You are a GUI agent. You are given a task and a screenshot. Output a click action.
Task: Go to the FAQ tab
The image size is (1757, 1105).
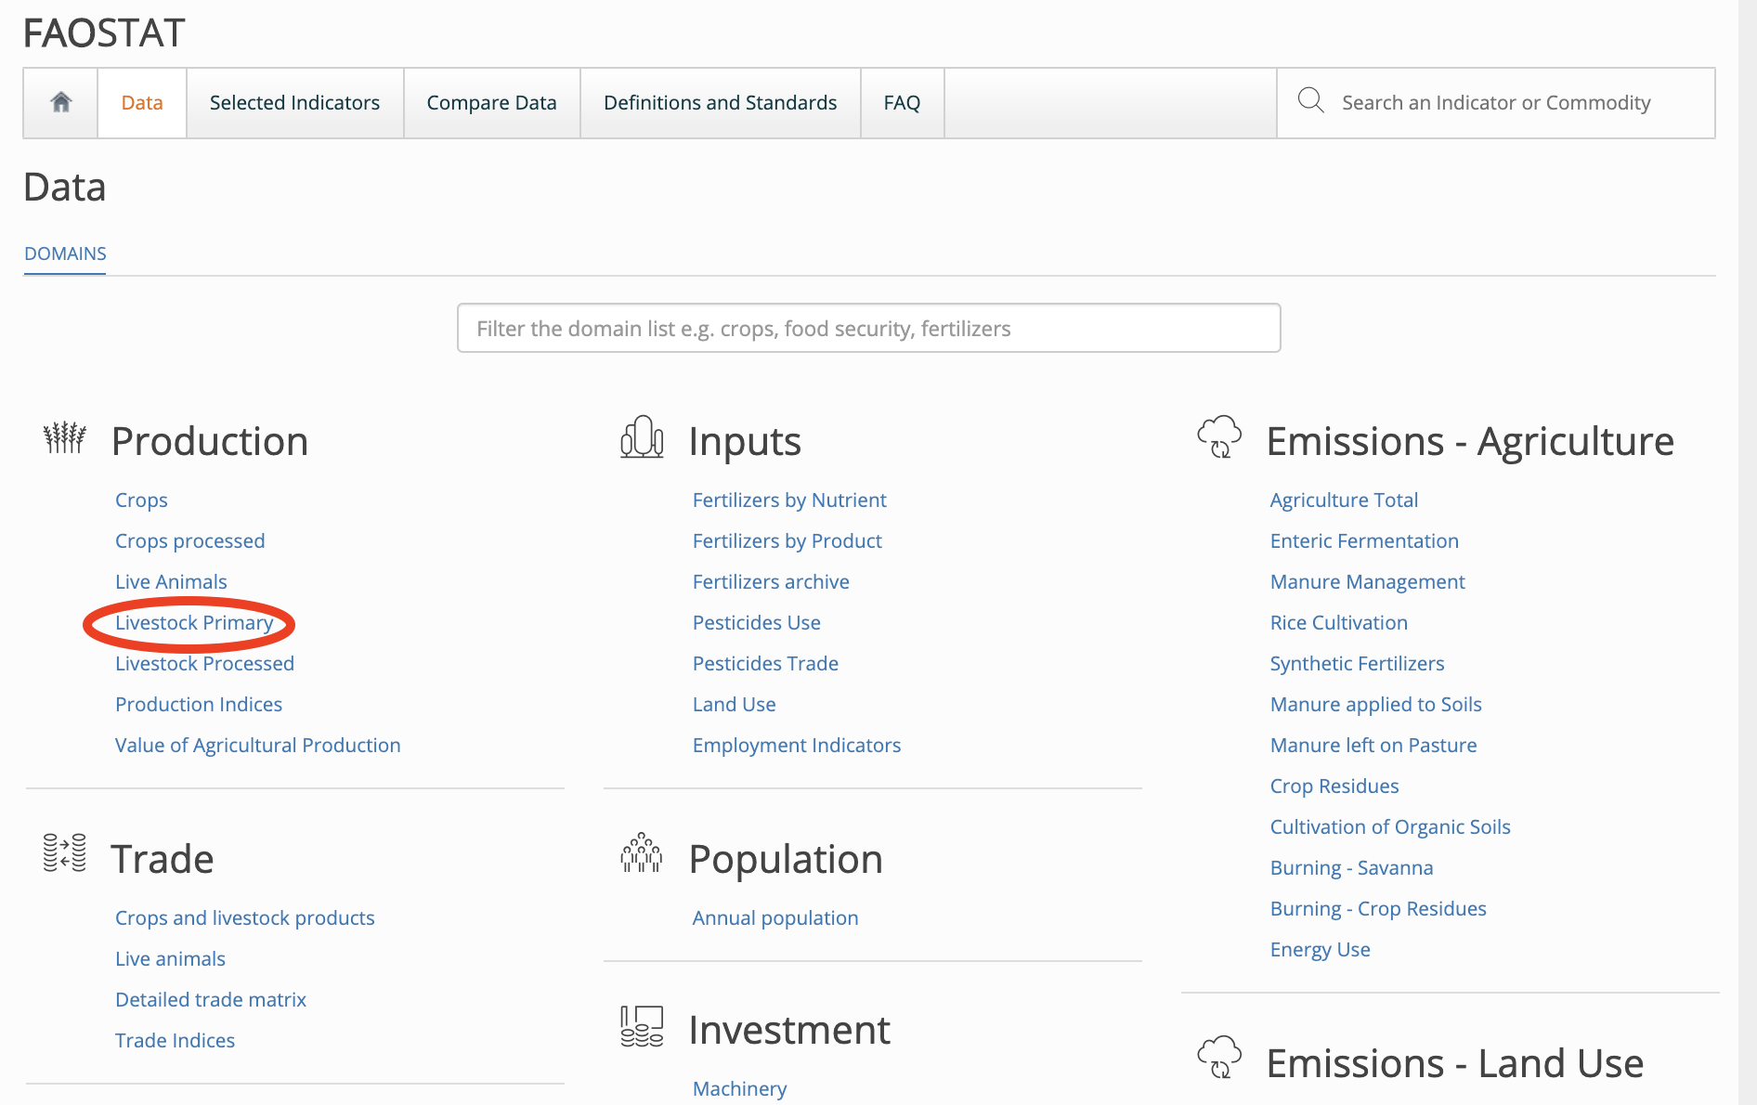tap(902, 103)
